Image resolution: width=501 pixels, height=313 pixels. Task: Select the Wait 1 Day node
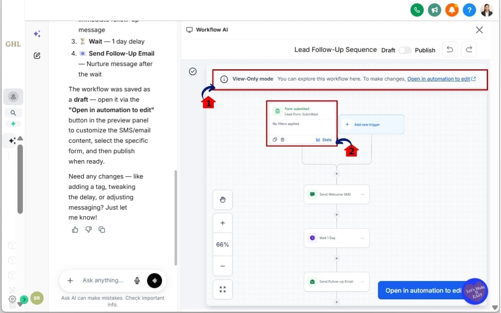337,238
